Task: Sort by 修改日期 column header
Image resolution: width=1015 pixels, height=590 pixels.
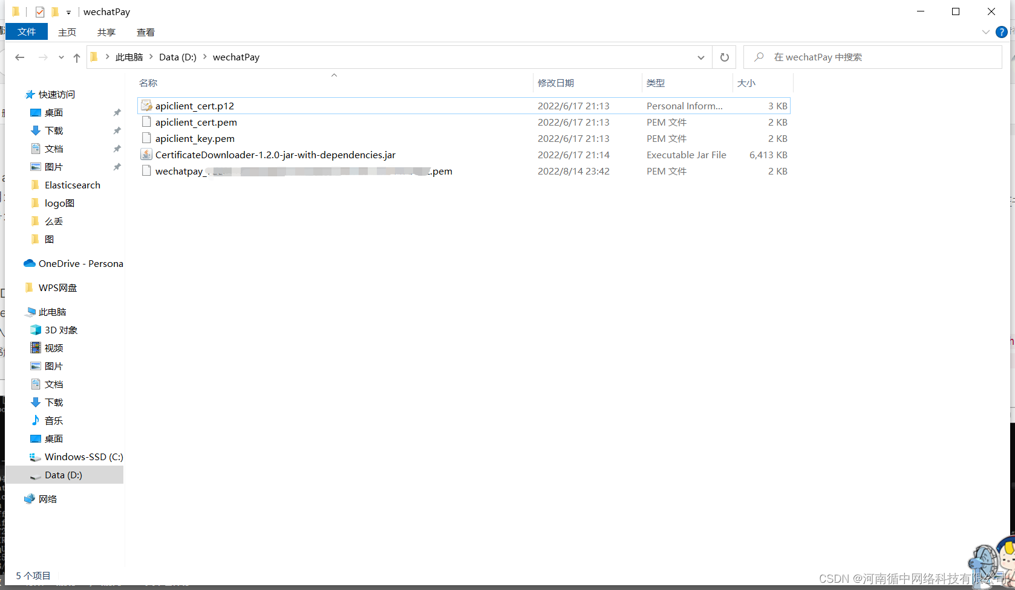Action: [556, 83]
